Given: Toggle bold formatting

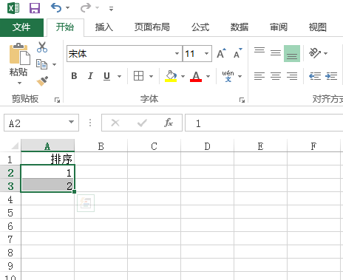Looking at the screenshot, I should point(74,76).
